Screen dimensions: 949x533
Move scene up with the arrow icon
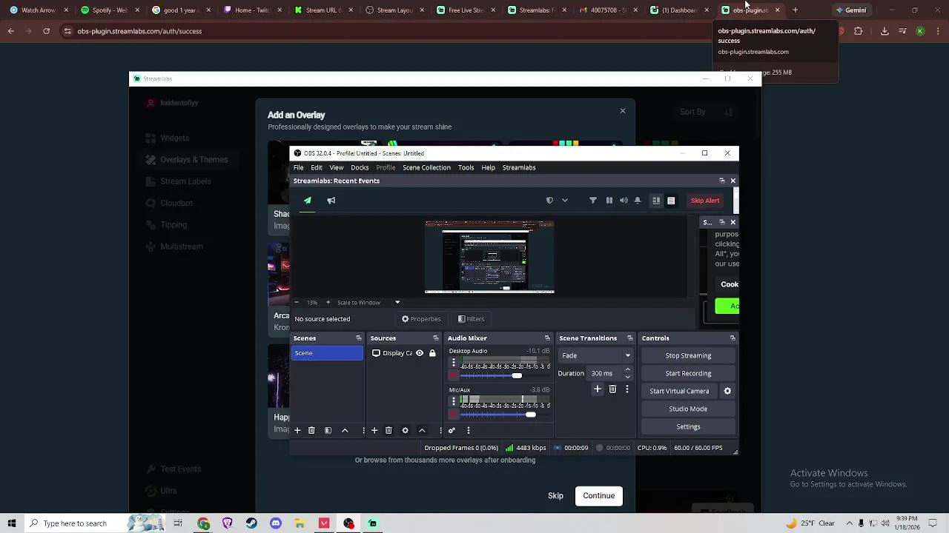345,430
